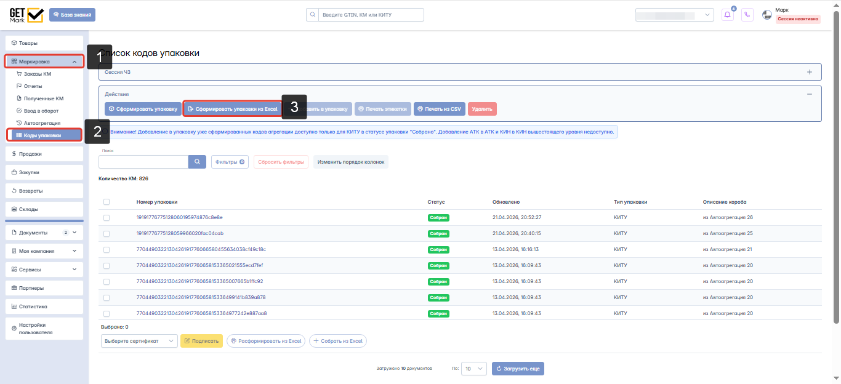Toggle the select-all header checkbox
Screen dimensions: 841x384
(x=107, y=202)
